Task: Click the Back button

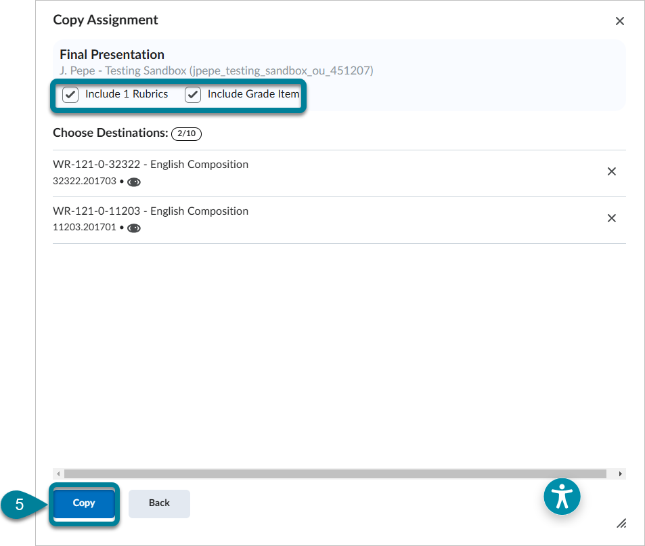Action: 159,503
